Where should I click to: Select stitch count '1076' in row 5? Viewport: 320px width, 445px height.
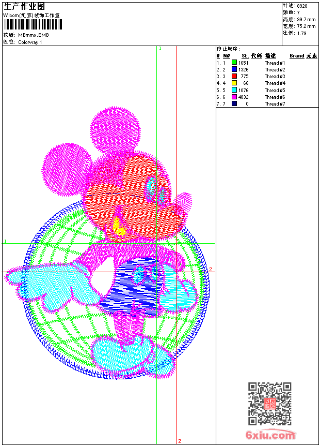coord(243,90)
